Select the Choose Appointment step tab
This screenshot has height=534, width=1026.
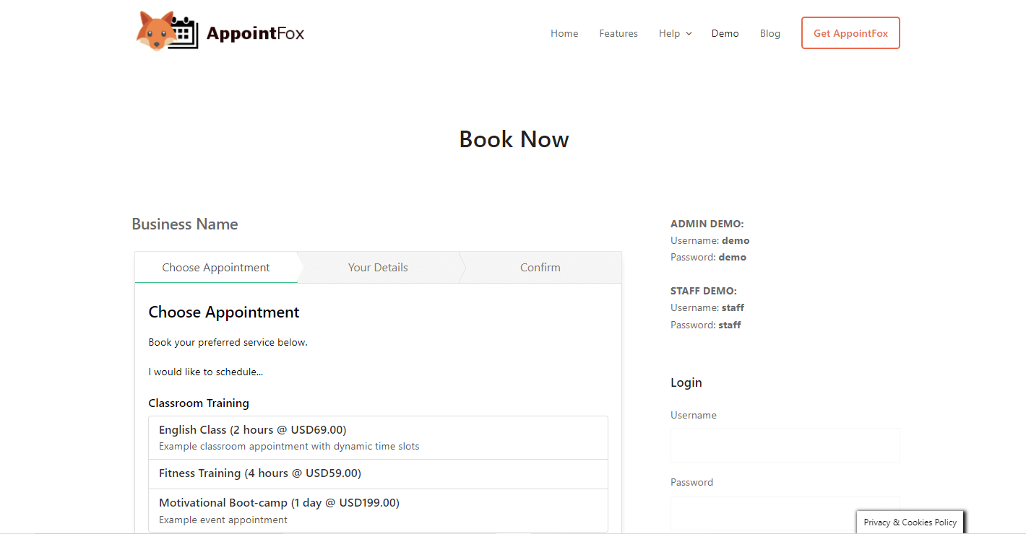[216, 268]
